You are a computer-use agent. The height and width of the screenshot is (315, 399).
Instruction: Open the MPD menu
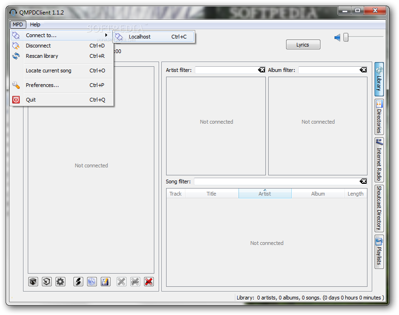(x=18, y=24)
